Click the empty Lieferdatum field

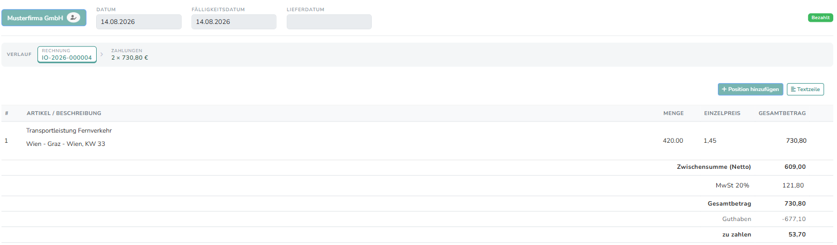329,22
